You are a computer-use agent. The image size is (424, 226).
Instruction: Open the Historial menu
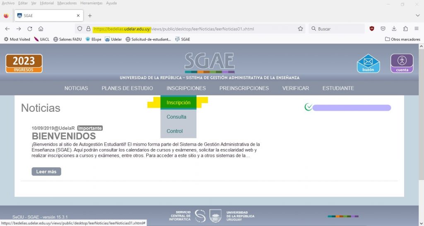pyautogui.click(x=47, y=3)
